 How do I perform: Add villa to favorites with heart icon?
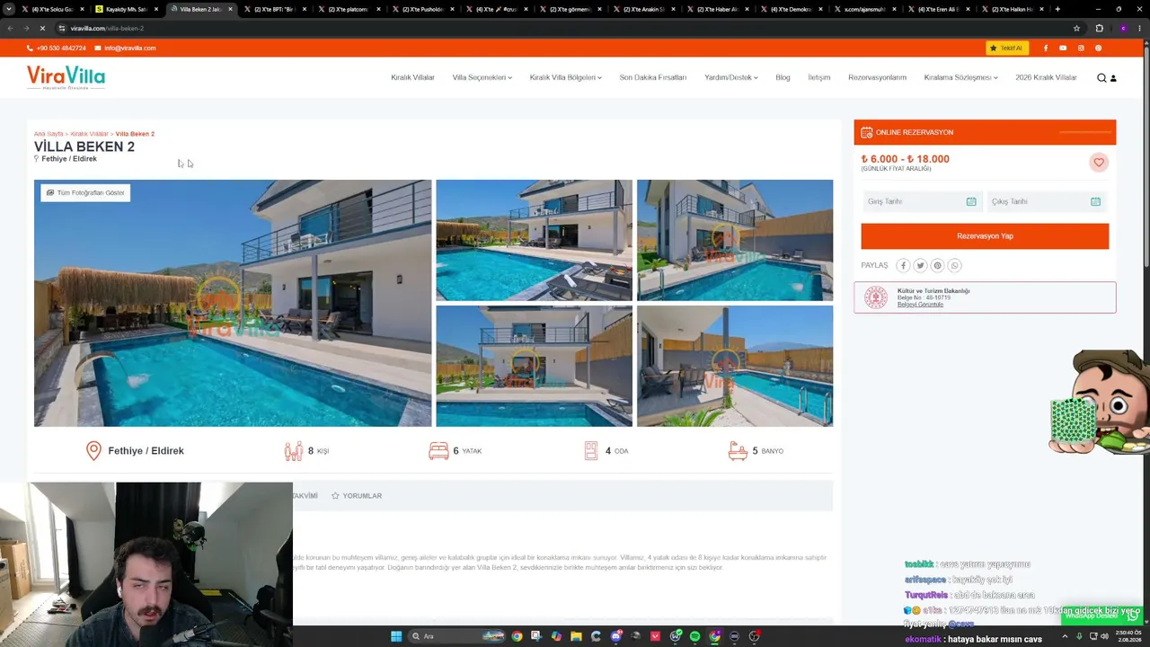(1098, 162)
